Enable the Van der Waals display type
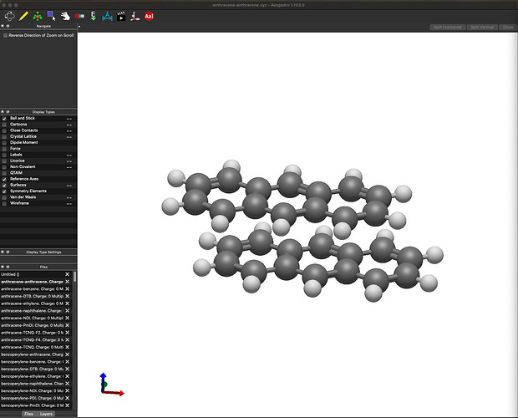The image size is (518, 418). coord(4,196)
